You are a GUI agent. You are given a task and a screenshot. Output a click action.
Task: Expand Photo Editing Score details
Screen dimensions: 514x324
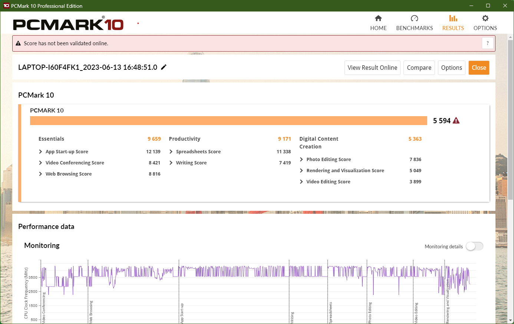coord(302,160)
